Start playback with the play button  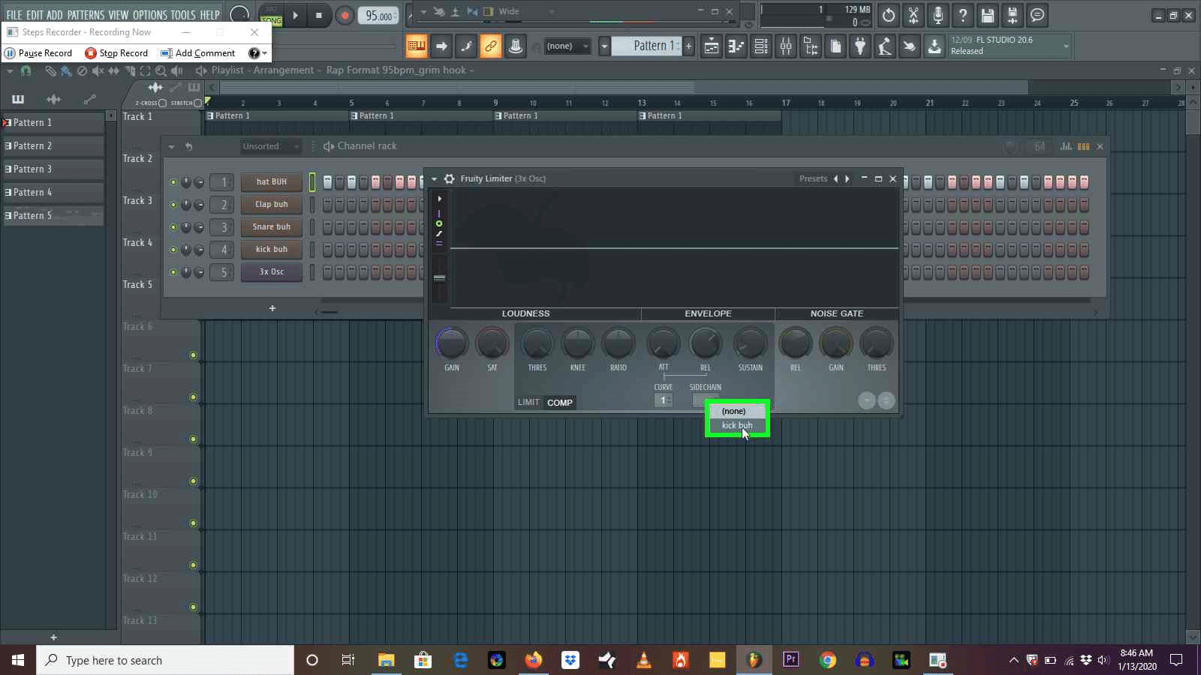point(296,15)
